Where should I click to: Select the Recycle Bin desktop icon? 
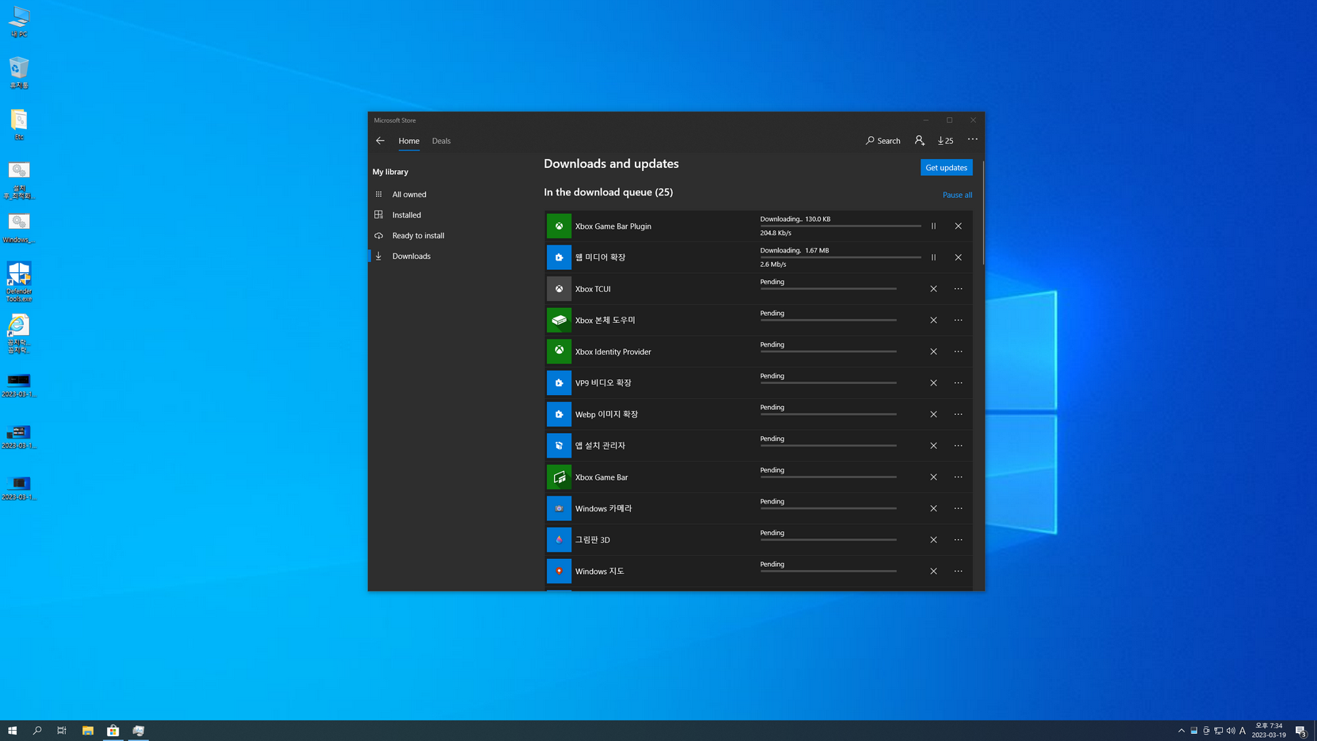point(19,72)
